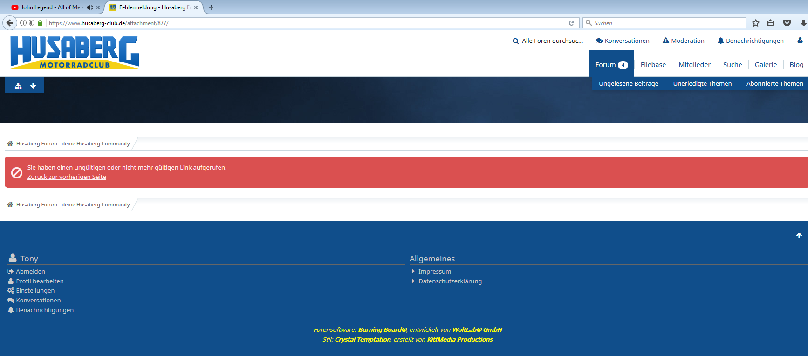Open the Benachrichtigungen dropdown in the top bar

click(750, 41)
